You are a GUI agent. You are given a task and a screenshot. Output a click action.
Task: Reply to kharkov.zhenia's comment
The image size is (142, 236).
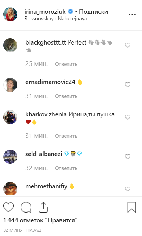[x=66, y=136]
